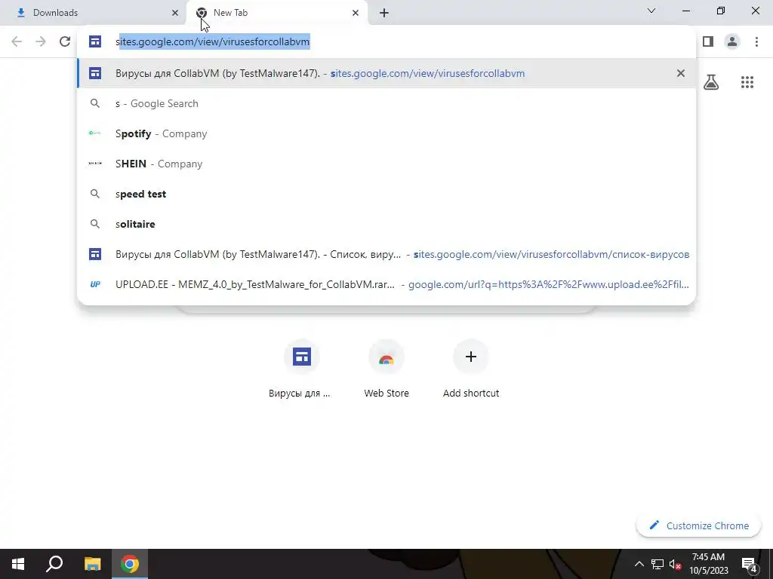This screenshot has height=579, width=773.
Task: Click the muted volume tray icon
Action: click(x=675, y=564)
